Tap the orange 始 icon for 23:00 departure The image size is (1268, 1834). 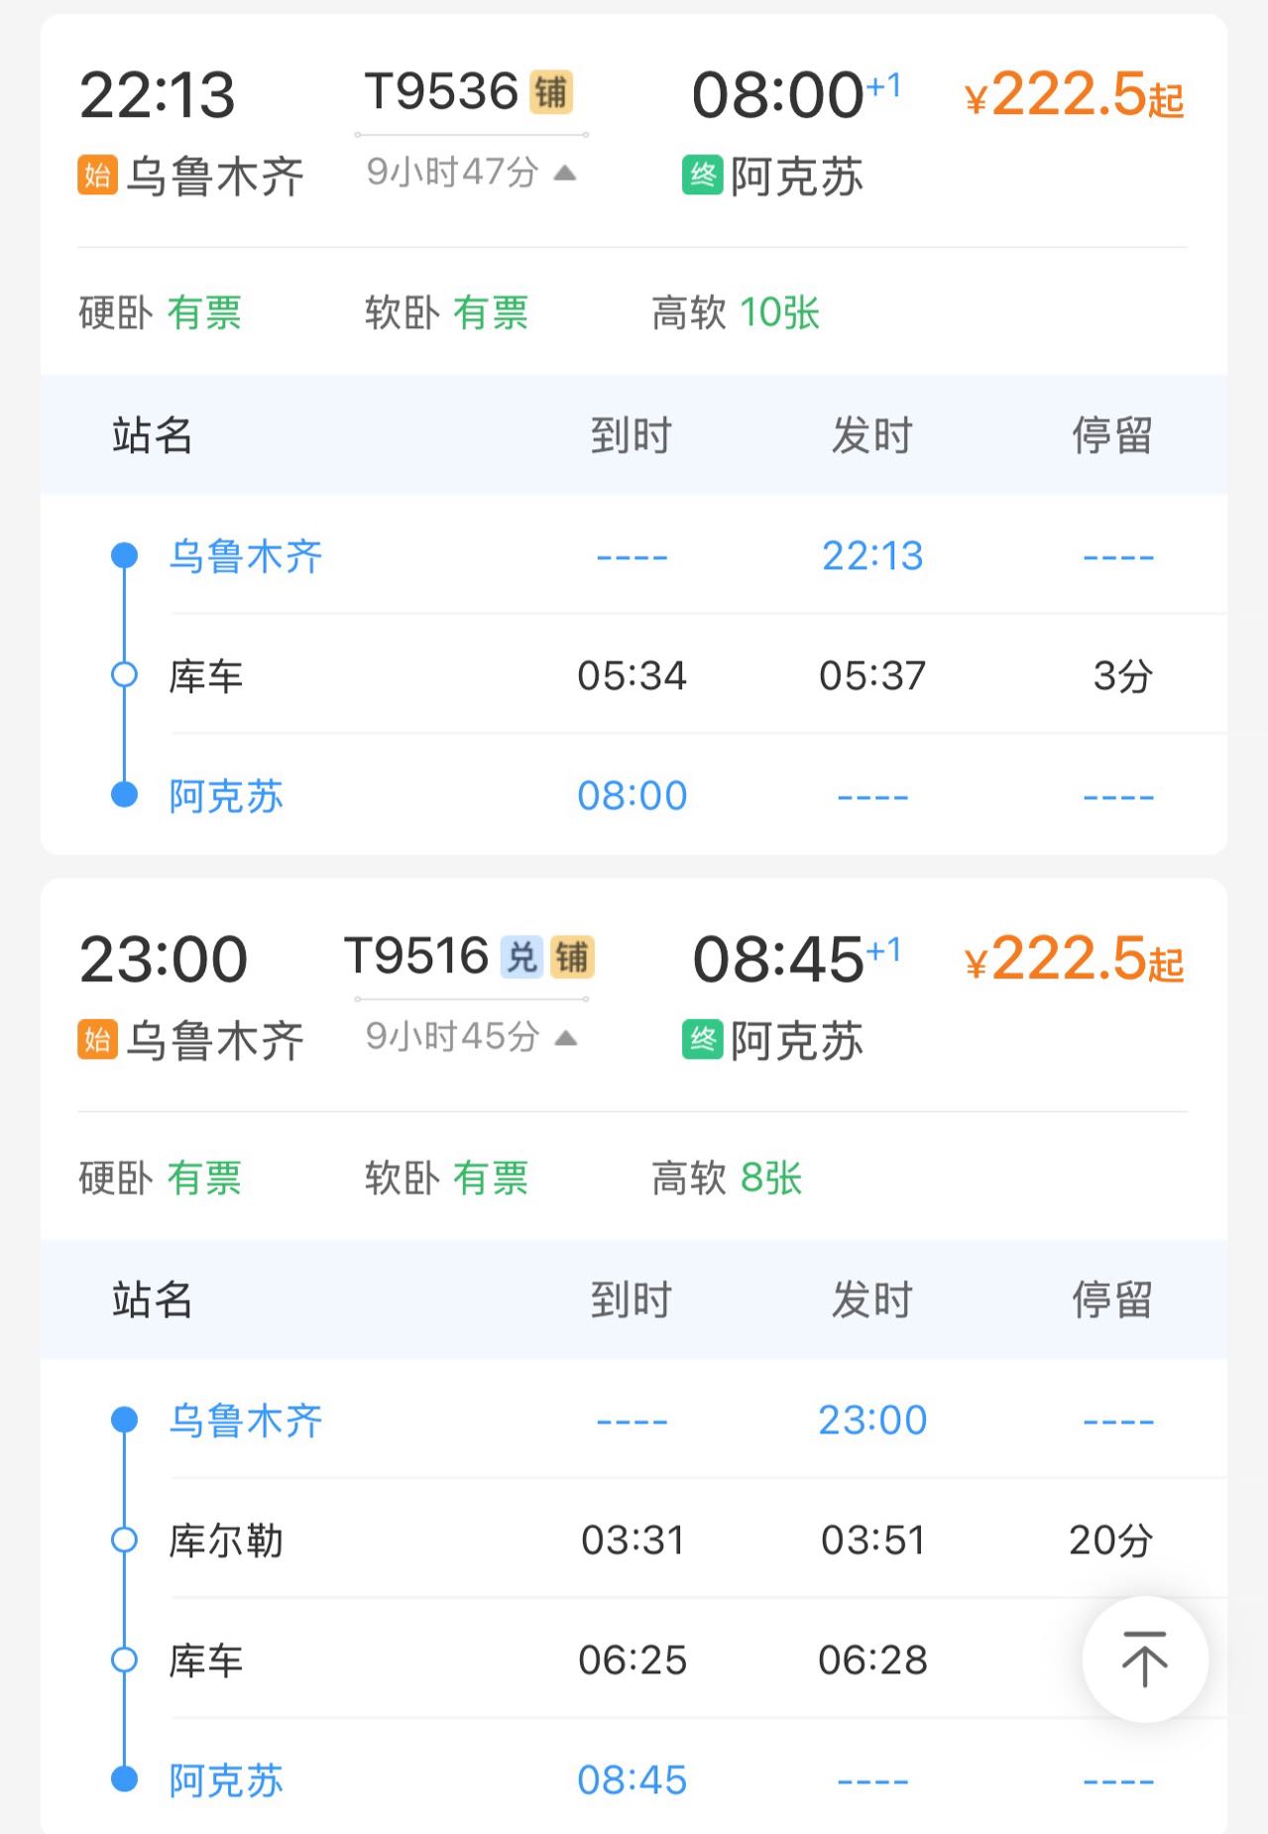[x=97, y=1040]
